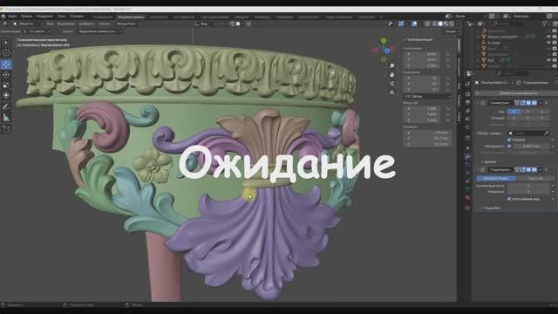Screen dimensions: 558x314
Task: Open Subdivision modifier extra options dropdown arrow
Action: tap(541, 170)
